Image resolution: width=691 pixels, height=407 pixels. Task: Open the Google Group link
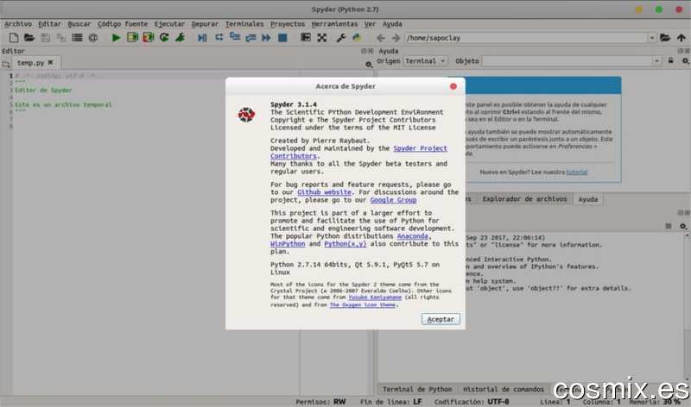393,200
